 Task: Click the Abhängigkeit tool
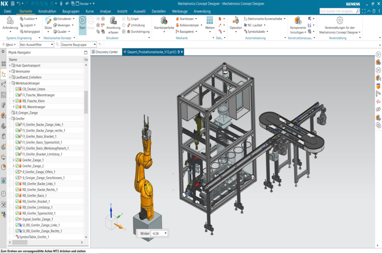(x=30, y=31)
